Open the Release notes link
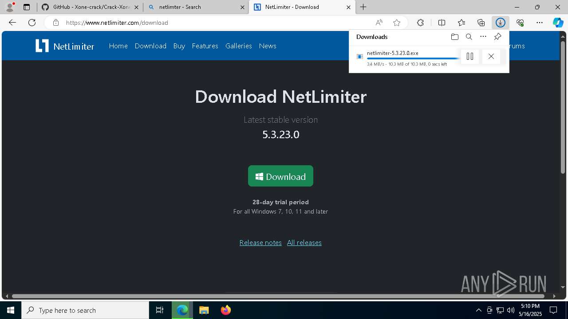Screen dimensions: 568x319 pos(260,243)
